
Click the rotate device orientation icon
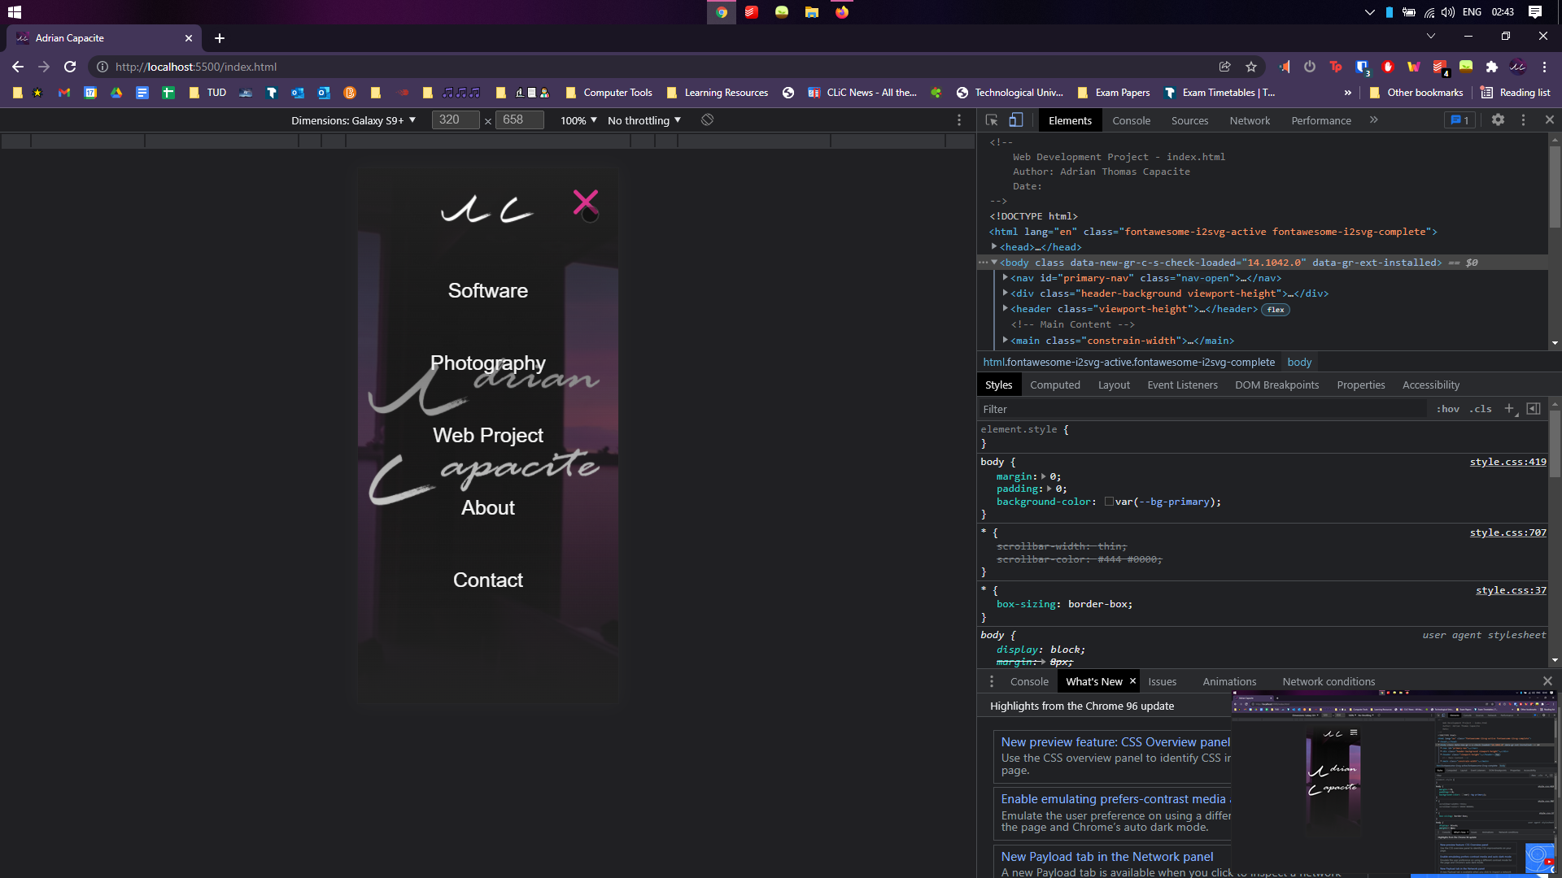[708, 120]
